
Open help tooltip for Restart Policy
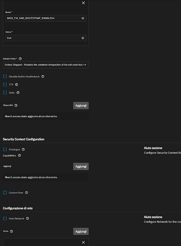click(20, 59)
